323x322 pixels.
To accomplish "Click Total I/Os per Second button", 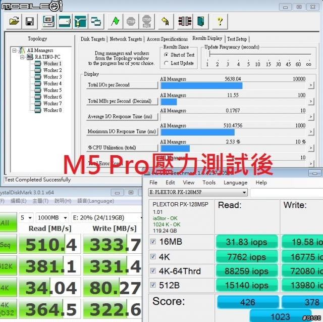I will pyautogui.click(x=122, y=85).
